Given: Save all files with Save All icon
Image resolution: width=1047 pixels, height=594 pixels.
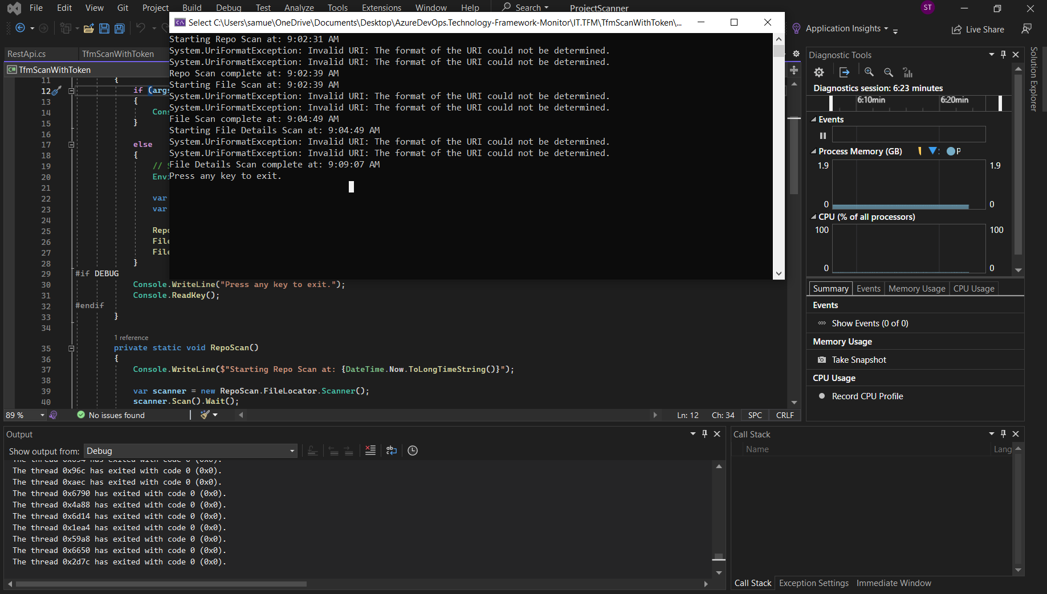Looking at the screenshot, I should tap(120, 28).
